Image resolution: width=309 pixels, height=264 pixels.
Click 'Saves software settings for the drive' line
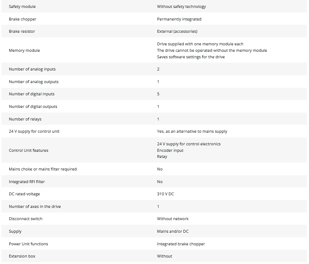[x=191, y=57]
